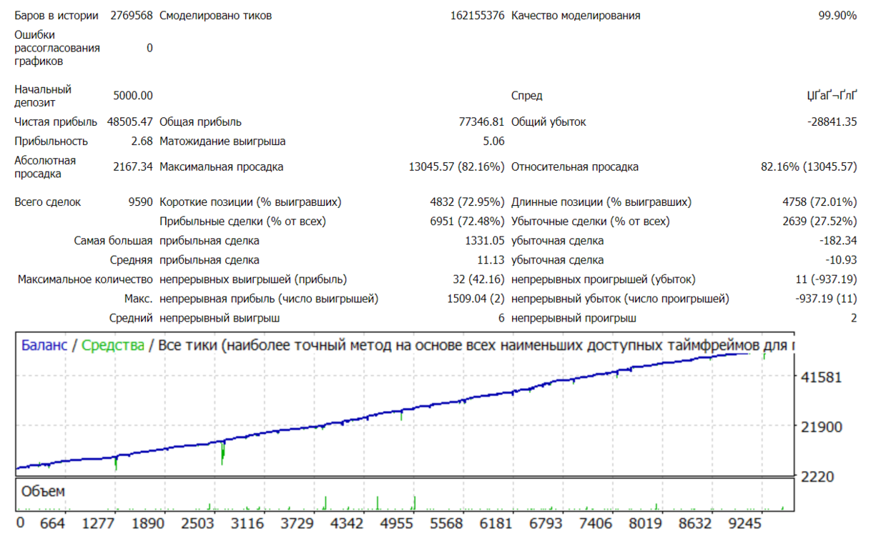Screen dimensions: 886x536
Task: Select relative drawdown value 82.16% (13045.57)
Action: [x=809, y=167]
